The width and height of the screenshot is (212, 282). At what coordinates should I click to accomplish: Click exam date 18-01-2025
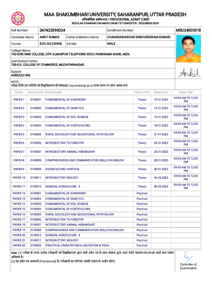(x=161, y=126)
